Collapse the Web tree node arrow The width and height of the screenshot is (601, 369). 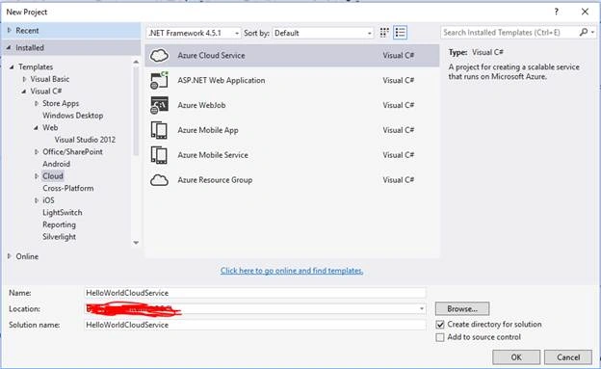(36, 128)
